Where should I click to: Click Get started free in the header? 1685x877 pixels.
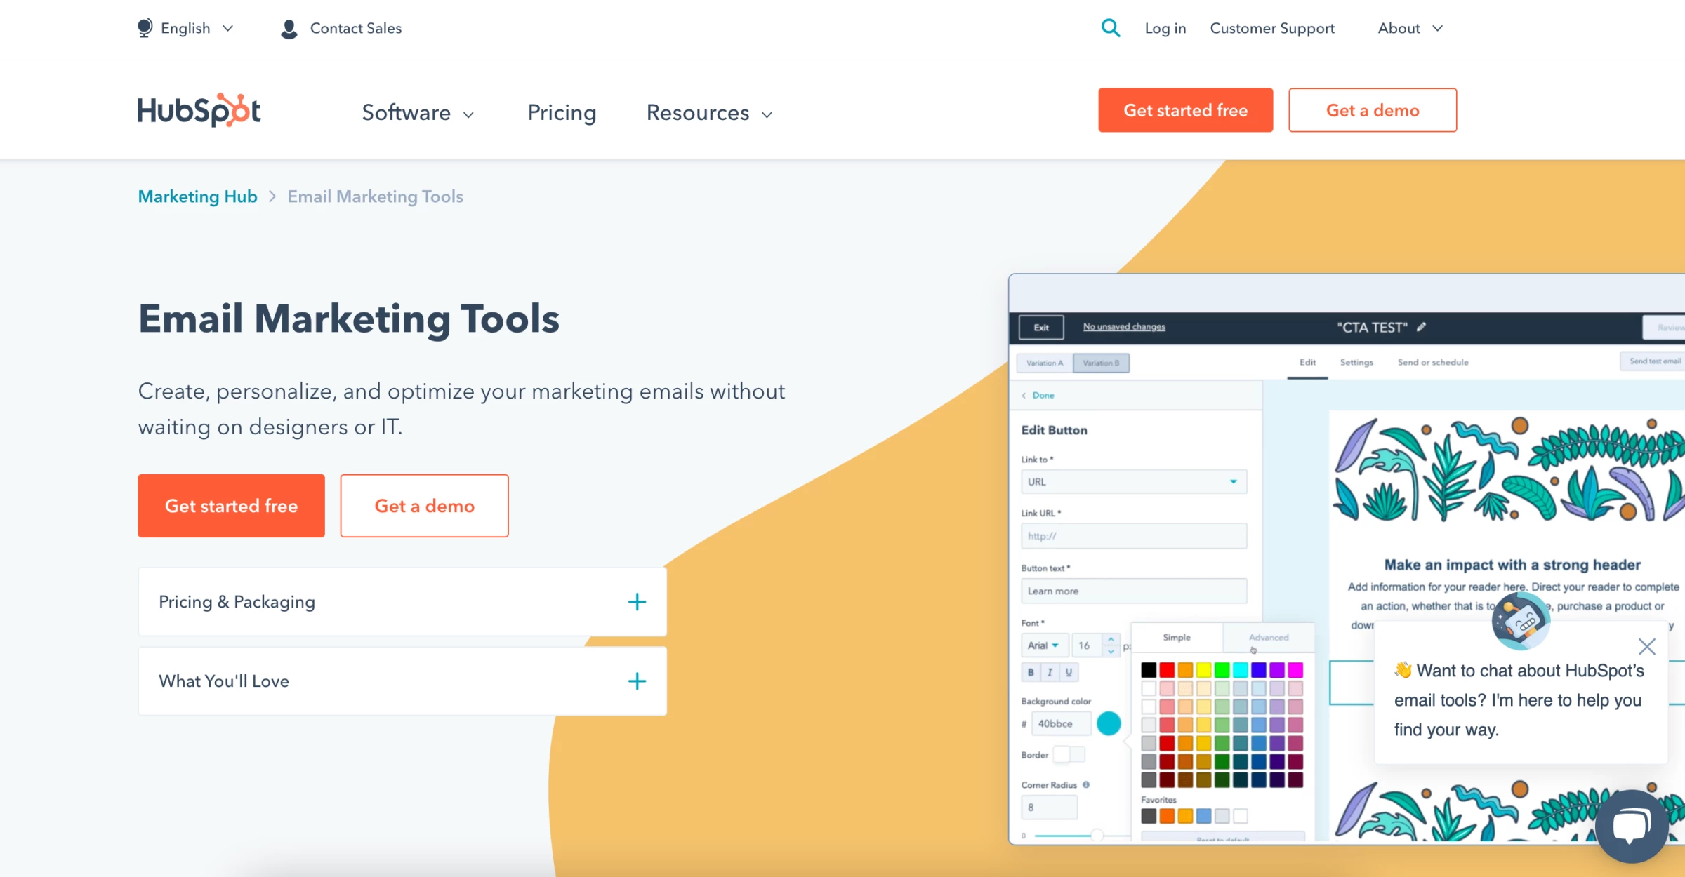(1185, 110)
